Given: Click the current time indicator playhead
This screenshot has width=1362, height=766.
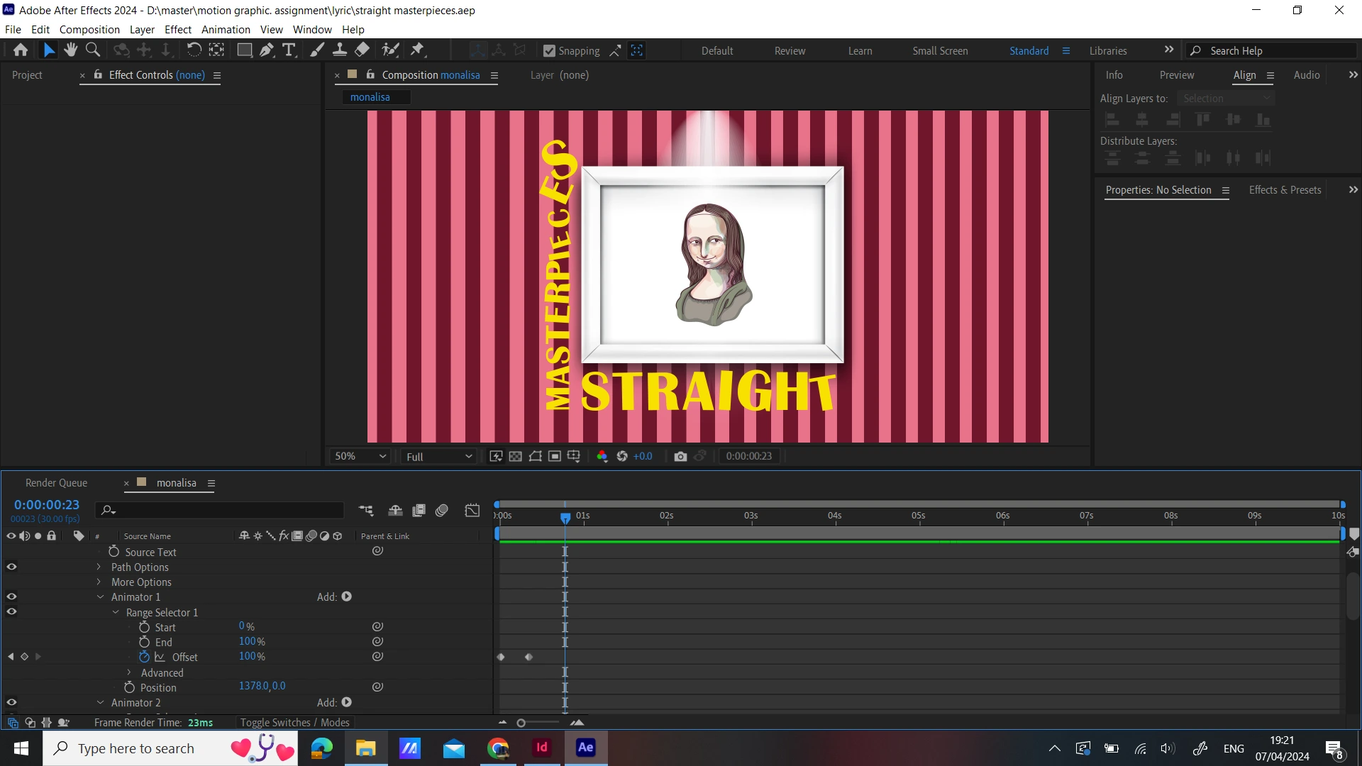Looking at the screenshot, I should click(565, 518).
